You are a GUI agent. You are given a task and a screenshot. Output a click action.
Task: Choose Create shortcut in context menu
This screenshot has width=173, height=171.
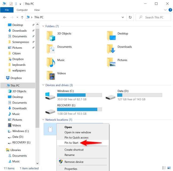click(83, 150)
